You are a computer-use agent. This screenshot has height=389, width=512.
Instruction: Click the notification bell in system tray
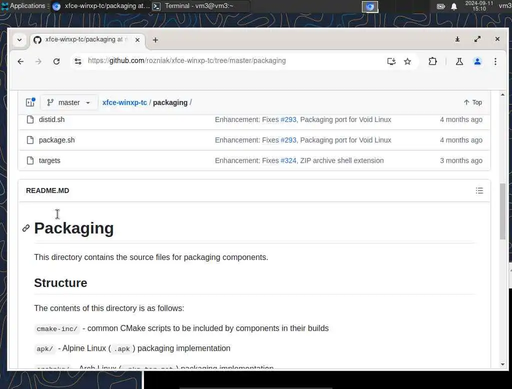(x=454, y=6)
